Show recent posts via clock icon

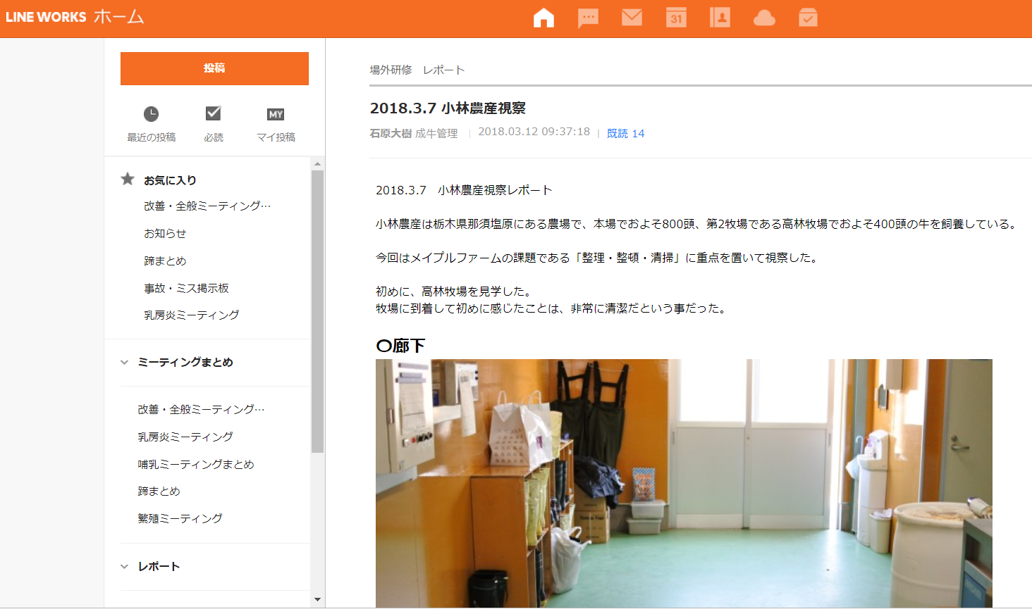151,114
